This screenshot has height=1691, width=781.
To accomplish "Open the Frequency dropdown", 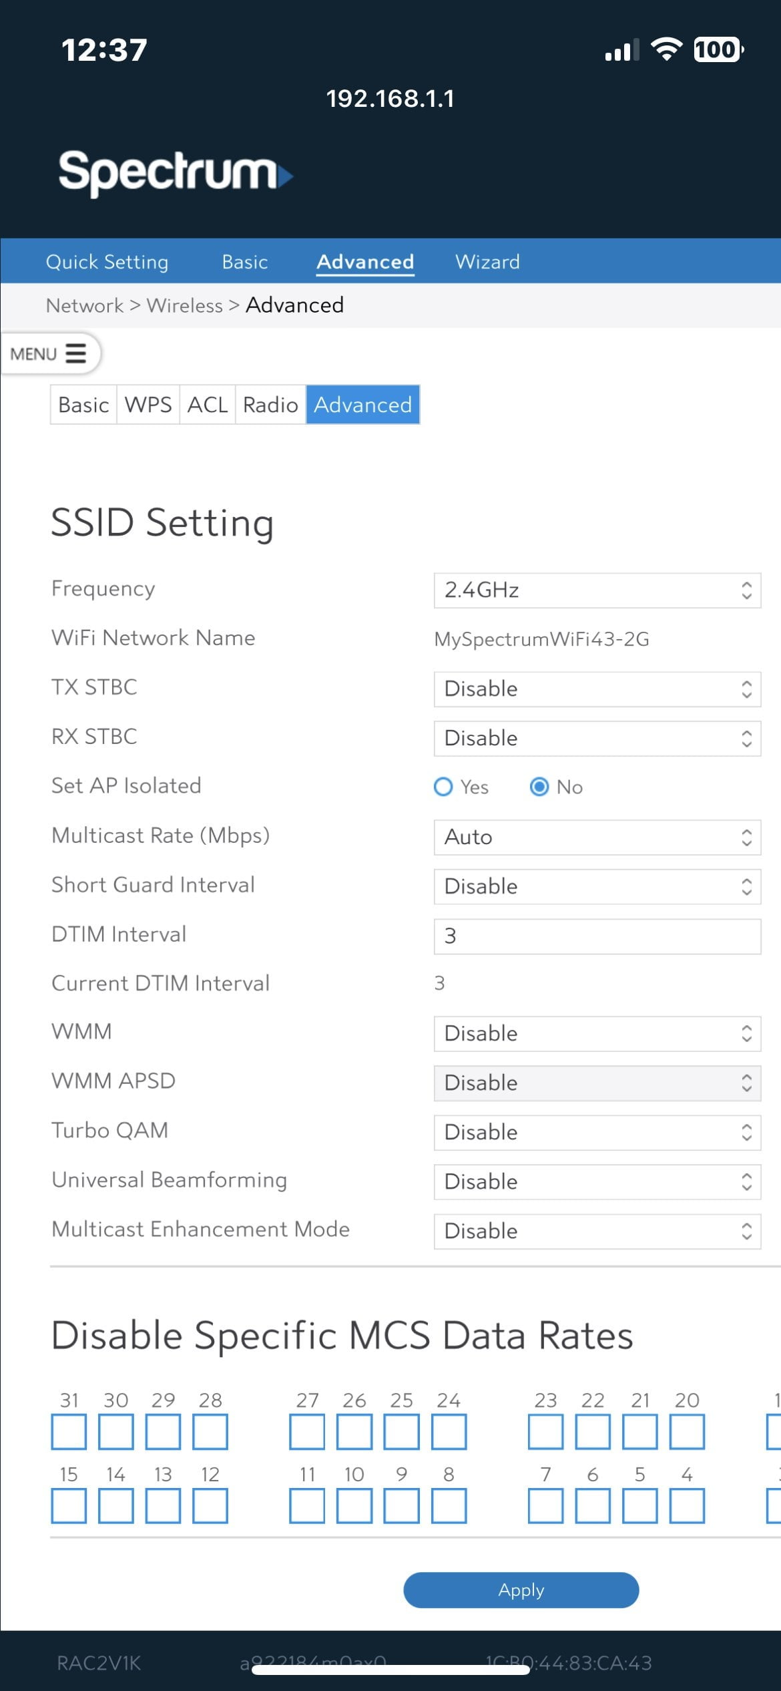I will pos(597,590).
